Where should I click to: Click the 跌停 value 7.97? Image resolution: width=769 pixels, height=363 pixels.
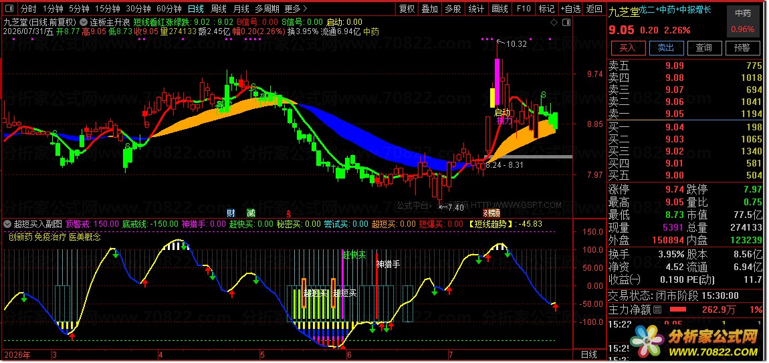[x=752, y=189]
